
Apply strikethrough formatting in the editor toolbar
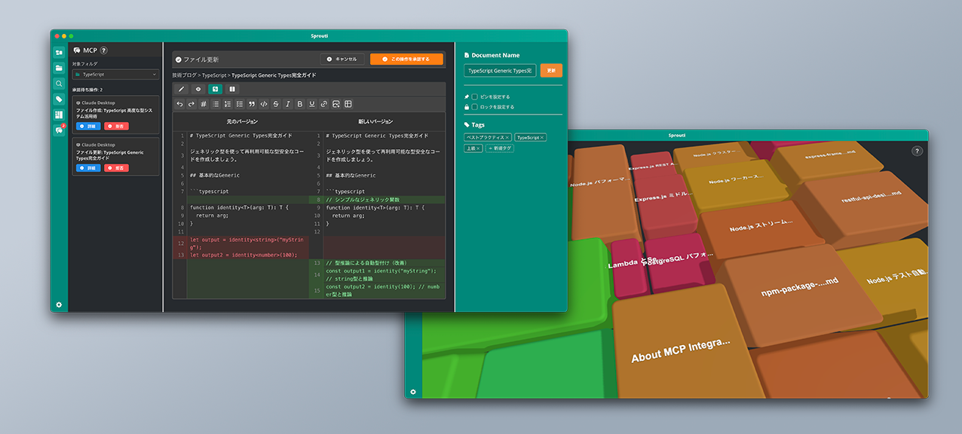(x=276, y=104)
